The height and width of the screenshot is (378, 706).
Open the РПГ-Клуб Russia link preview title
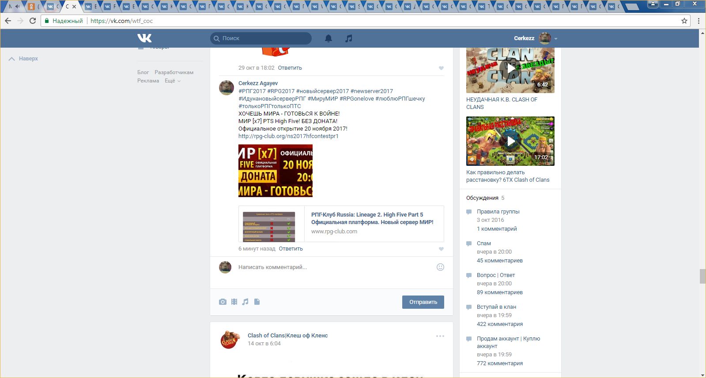372,218
